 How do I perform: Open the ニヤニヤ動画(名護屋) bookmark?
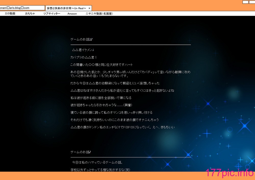99,14
